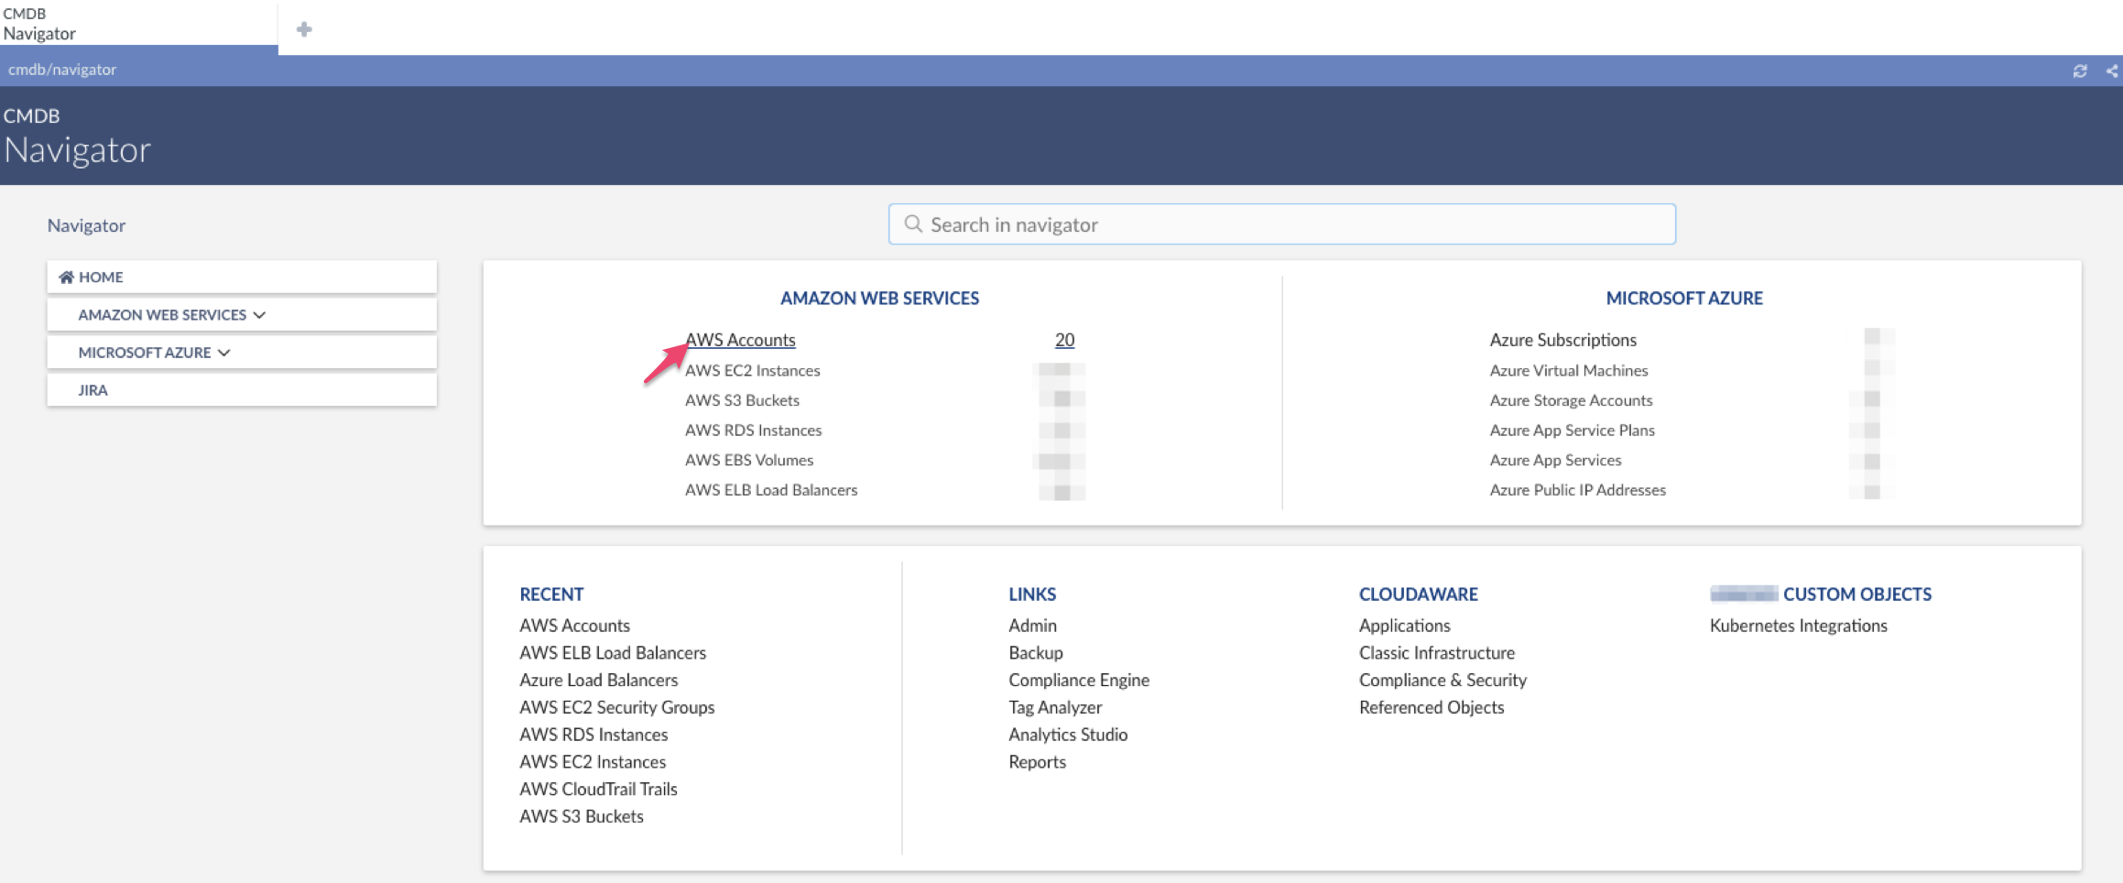Click the AWS Accounts count 20
This screenshot has width=2123, height=883.
[1064, 340]
